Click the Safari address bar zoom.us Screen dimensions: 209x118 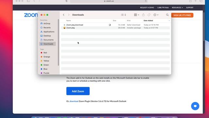point(109,1)
